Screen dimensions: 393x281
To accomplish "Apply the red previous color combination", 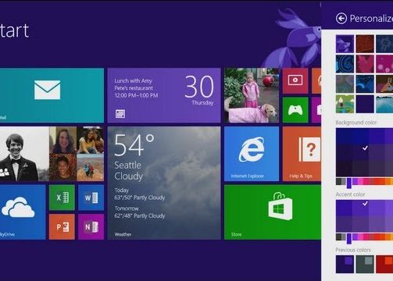I will [x=384, y=264].
